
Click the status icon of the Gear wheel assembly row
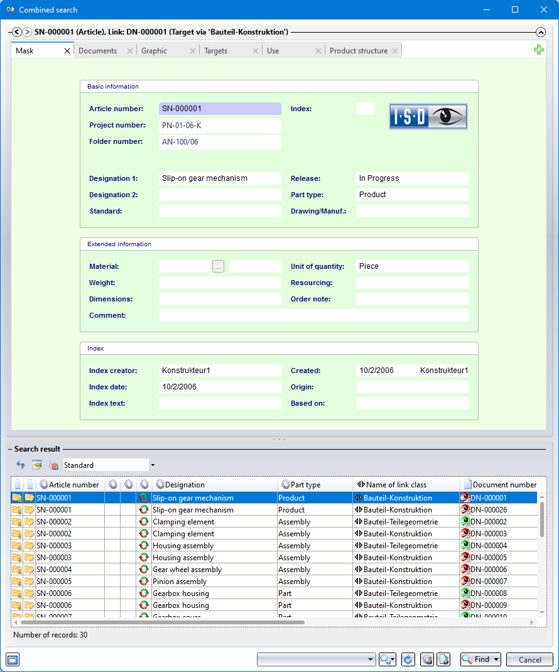(x=144, y=569)
